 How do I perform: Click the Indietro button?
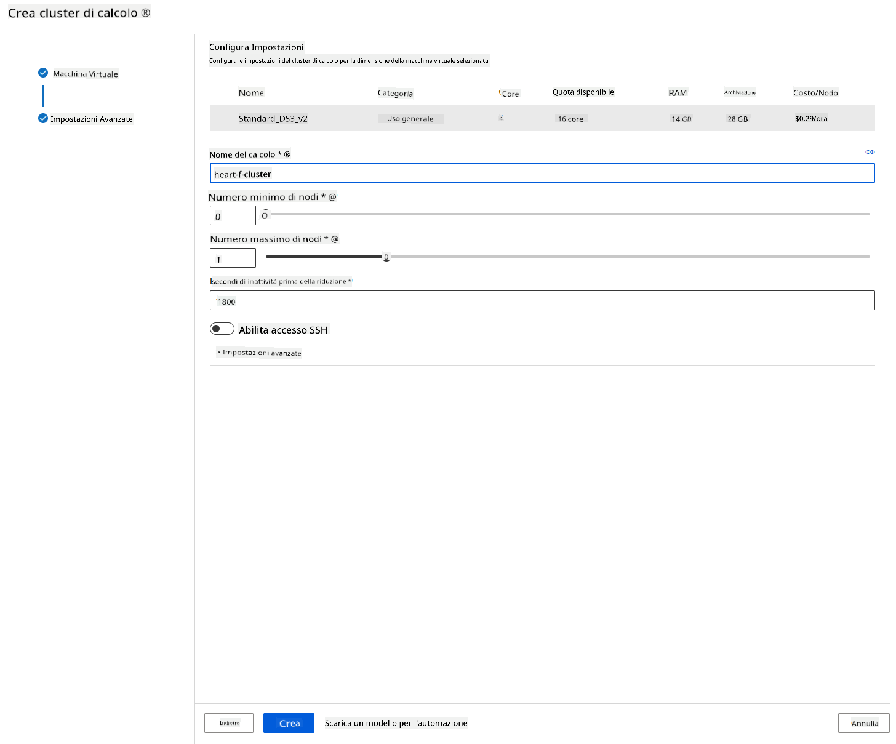pos(229,723)
